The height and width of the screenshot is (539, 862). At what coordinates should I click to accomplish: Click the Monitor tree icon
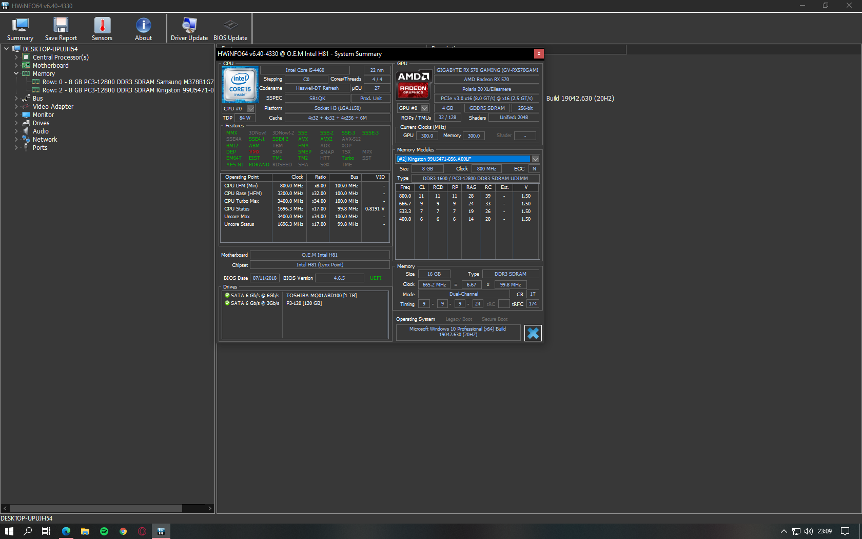point(26,115)
